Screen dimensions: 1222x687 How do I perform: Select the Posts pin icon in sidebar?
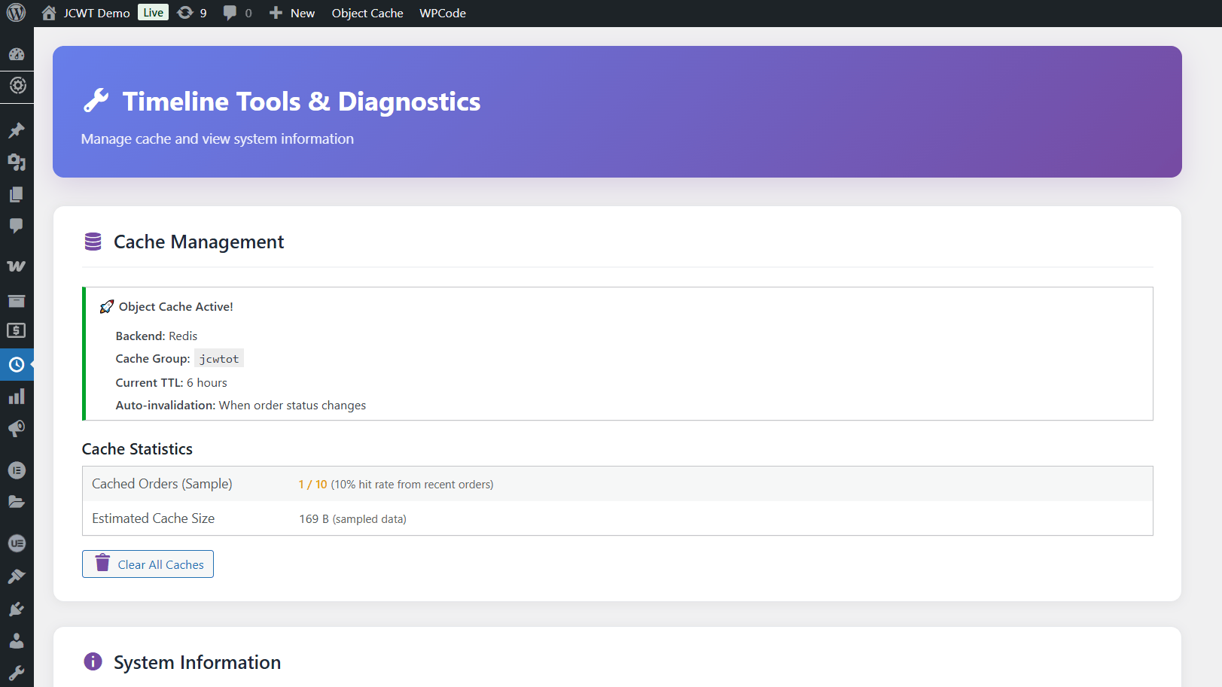[17, 130]
